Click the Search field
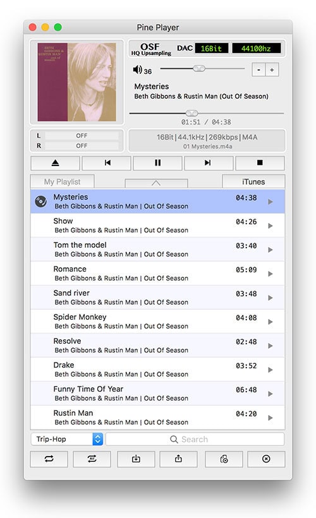Screen dimensions: 316x518 point(195,439)
